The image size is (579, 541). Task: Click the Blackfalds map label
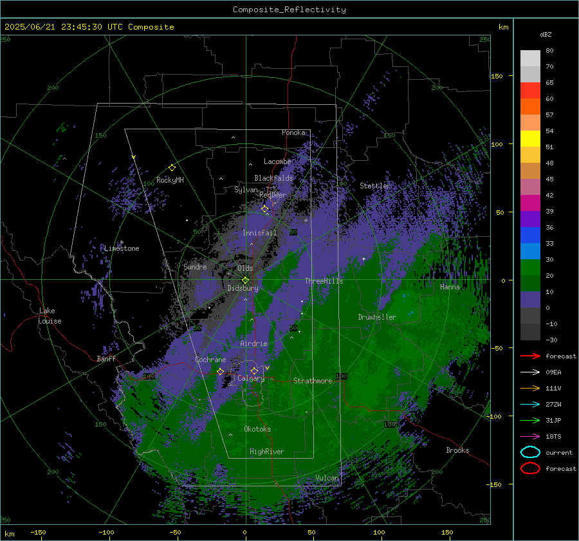click(x=273, y=178)
